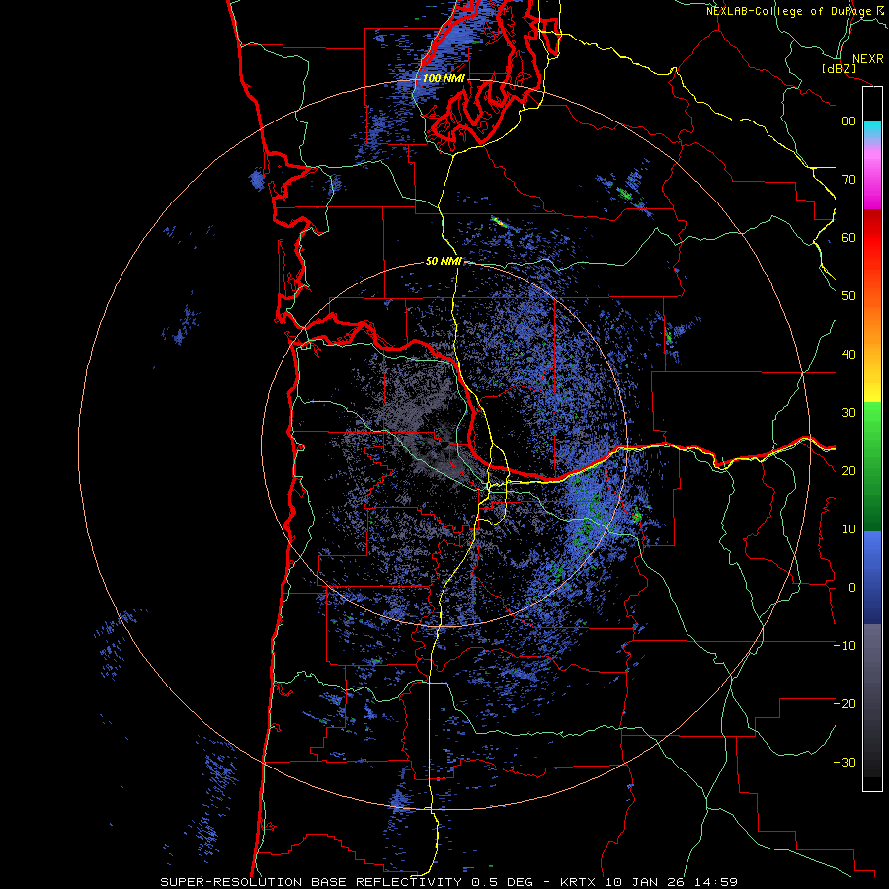
Task: Click the NEXLAB-College of DuPage label
Action: click(x=790, y=11)
